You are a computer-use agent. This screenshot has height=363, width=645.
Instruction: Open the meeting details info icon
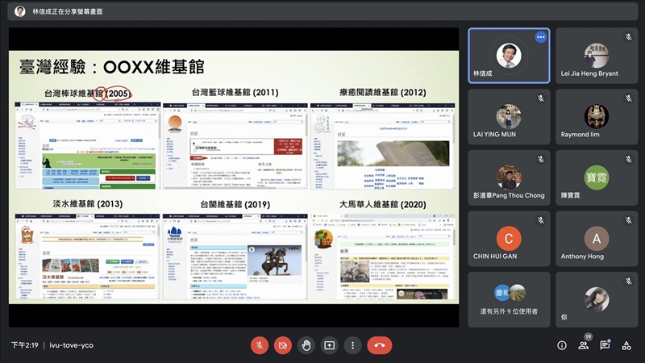click(x=562, y=345)
